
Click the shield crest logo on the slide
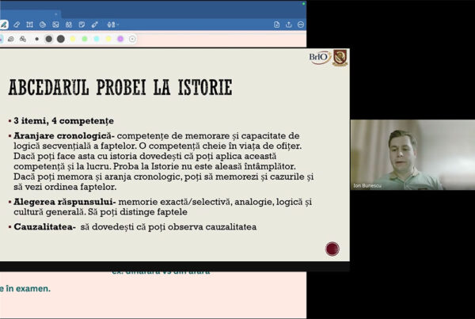340,58
